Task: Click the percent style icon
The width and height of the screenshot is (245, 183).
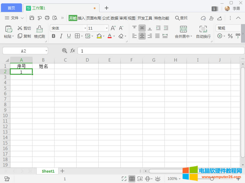Action: pos(230,36)
